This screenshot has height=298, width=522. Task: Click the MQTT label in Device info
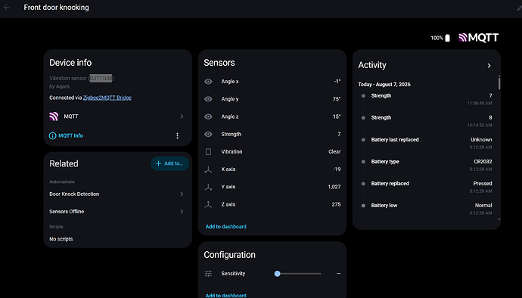[x=71, y=116]
